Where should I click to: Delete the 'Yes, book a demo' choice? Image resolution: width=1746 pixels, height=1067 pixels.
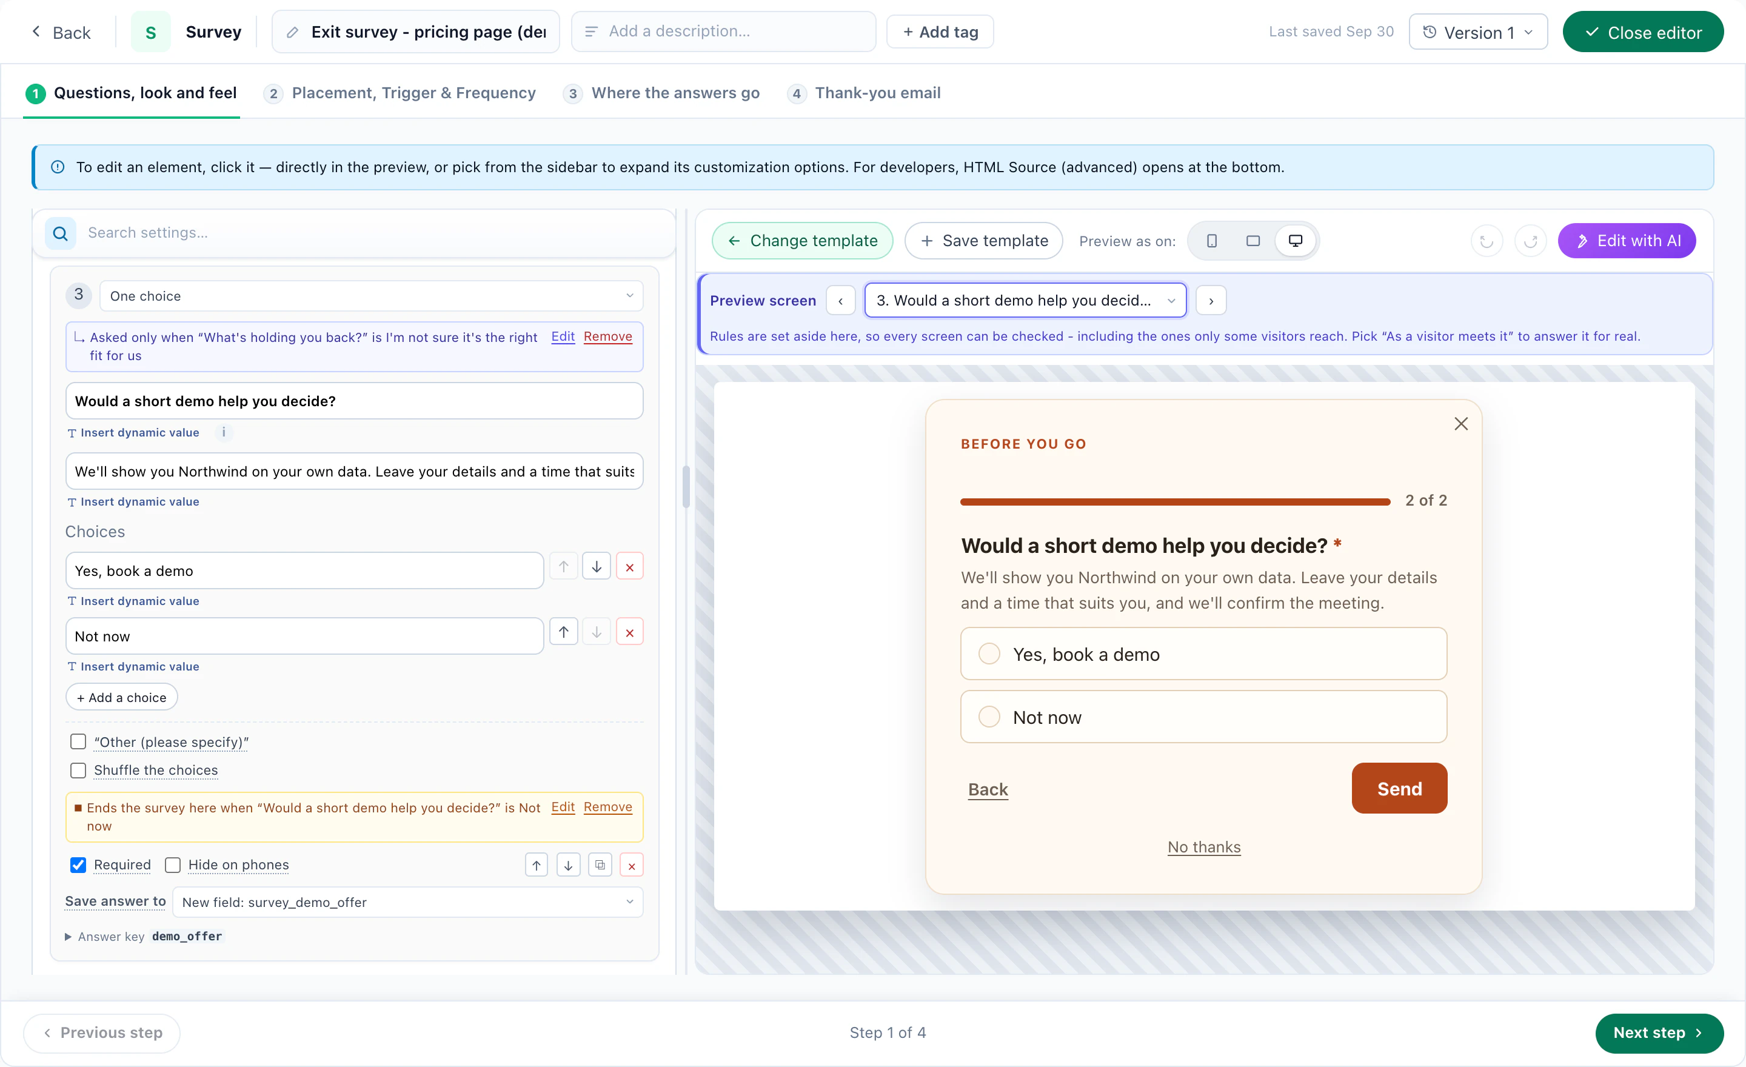click(629, 567)
